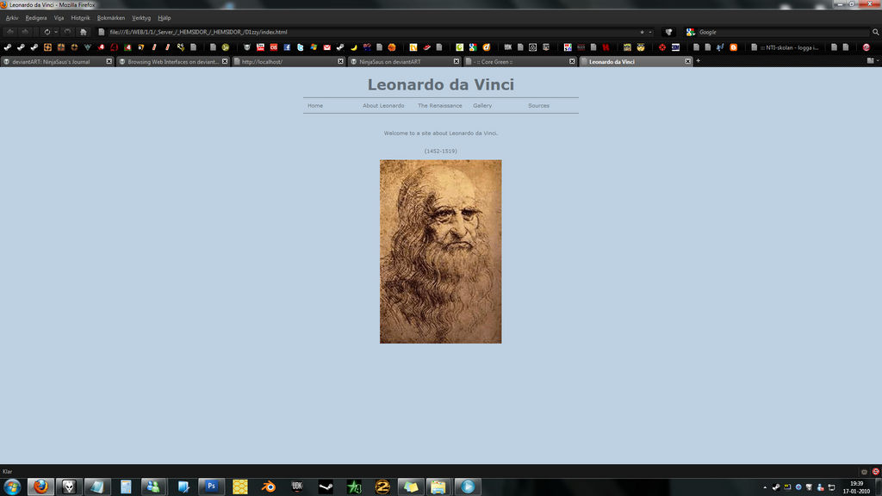This screenshot has height=496, width=882.
Task: Click the Leonardo da Vinci page heading
Action: pyautogui.click(x=440, y=84)
